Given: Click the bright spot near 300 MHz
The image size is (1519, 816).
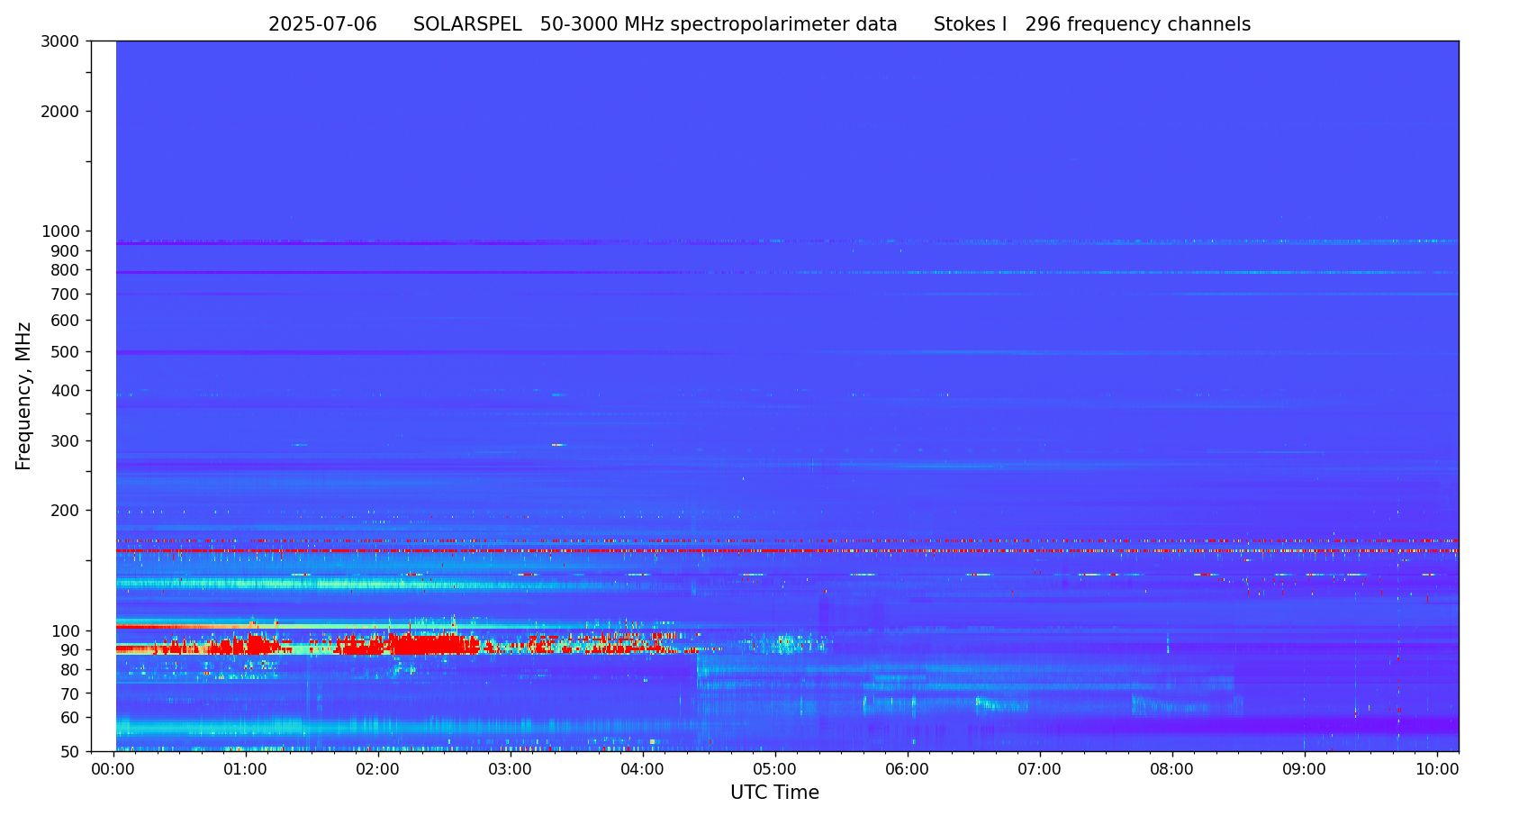Looking at the screenshot, I should tap(557, 445).
